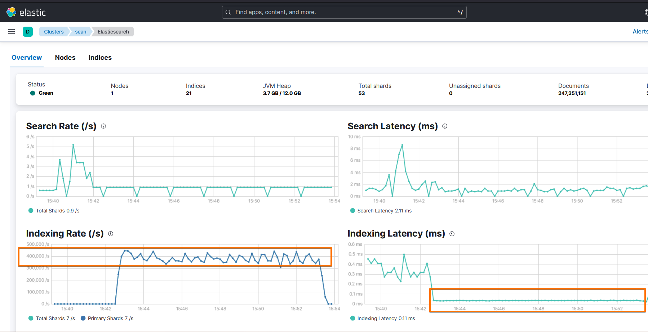The image size is (648, 332).
Task: Click the Total shards value 53
Action: (x=362, y=93)
